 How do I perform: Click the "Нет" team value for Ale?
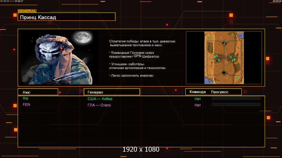tap(198, 99)
